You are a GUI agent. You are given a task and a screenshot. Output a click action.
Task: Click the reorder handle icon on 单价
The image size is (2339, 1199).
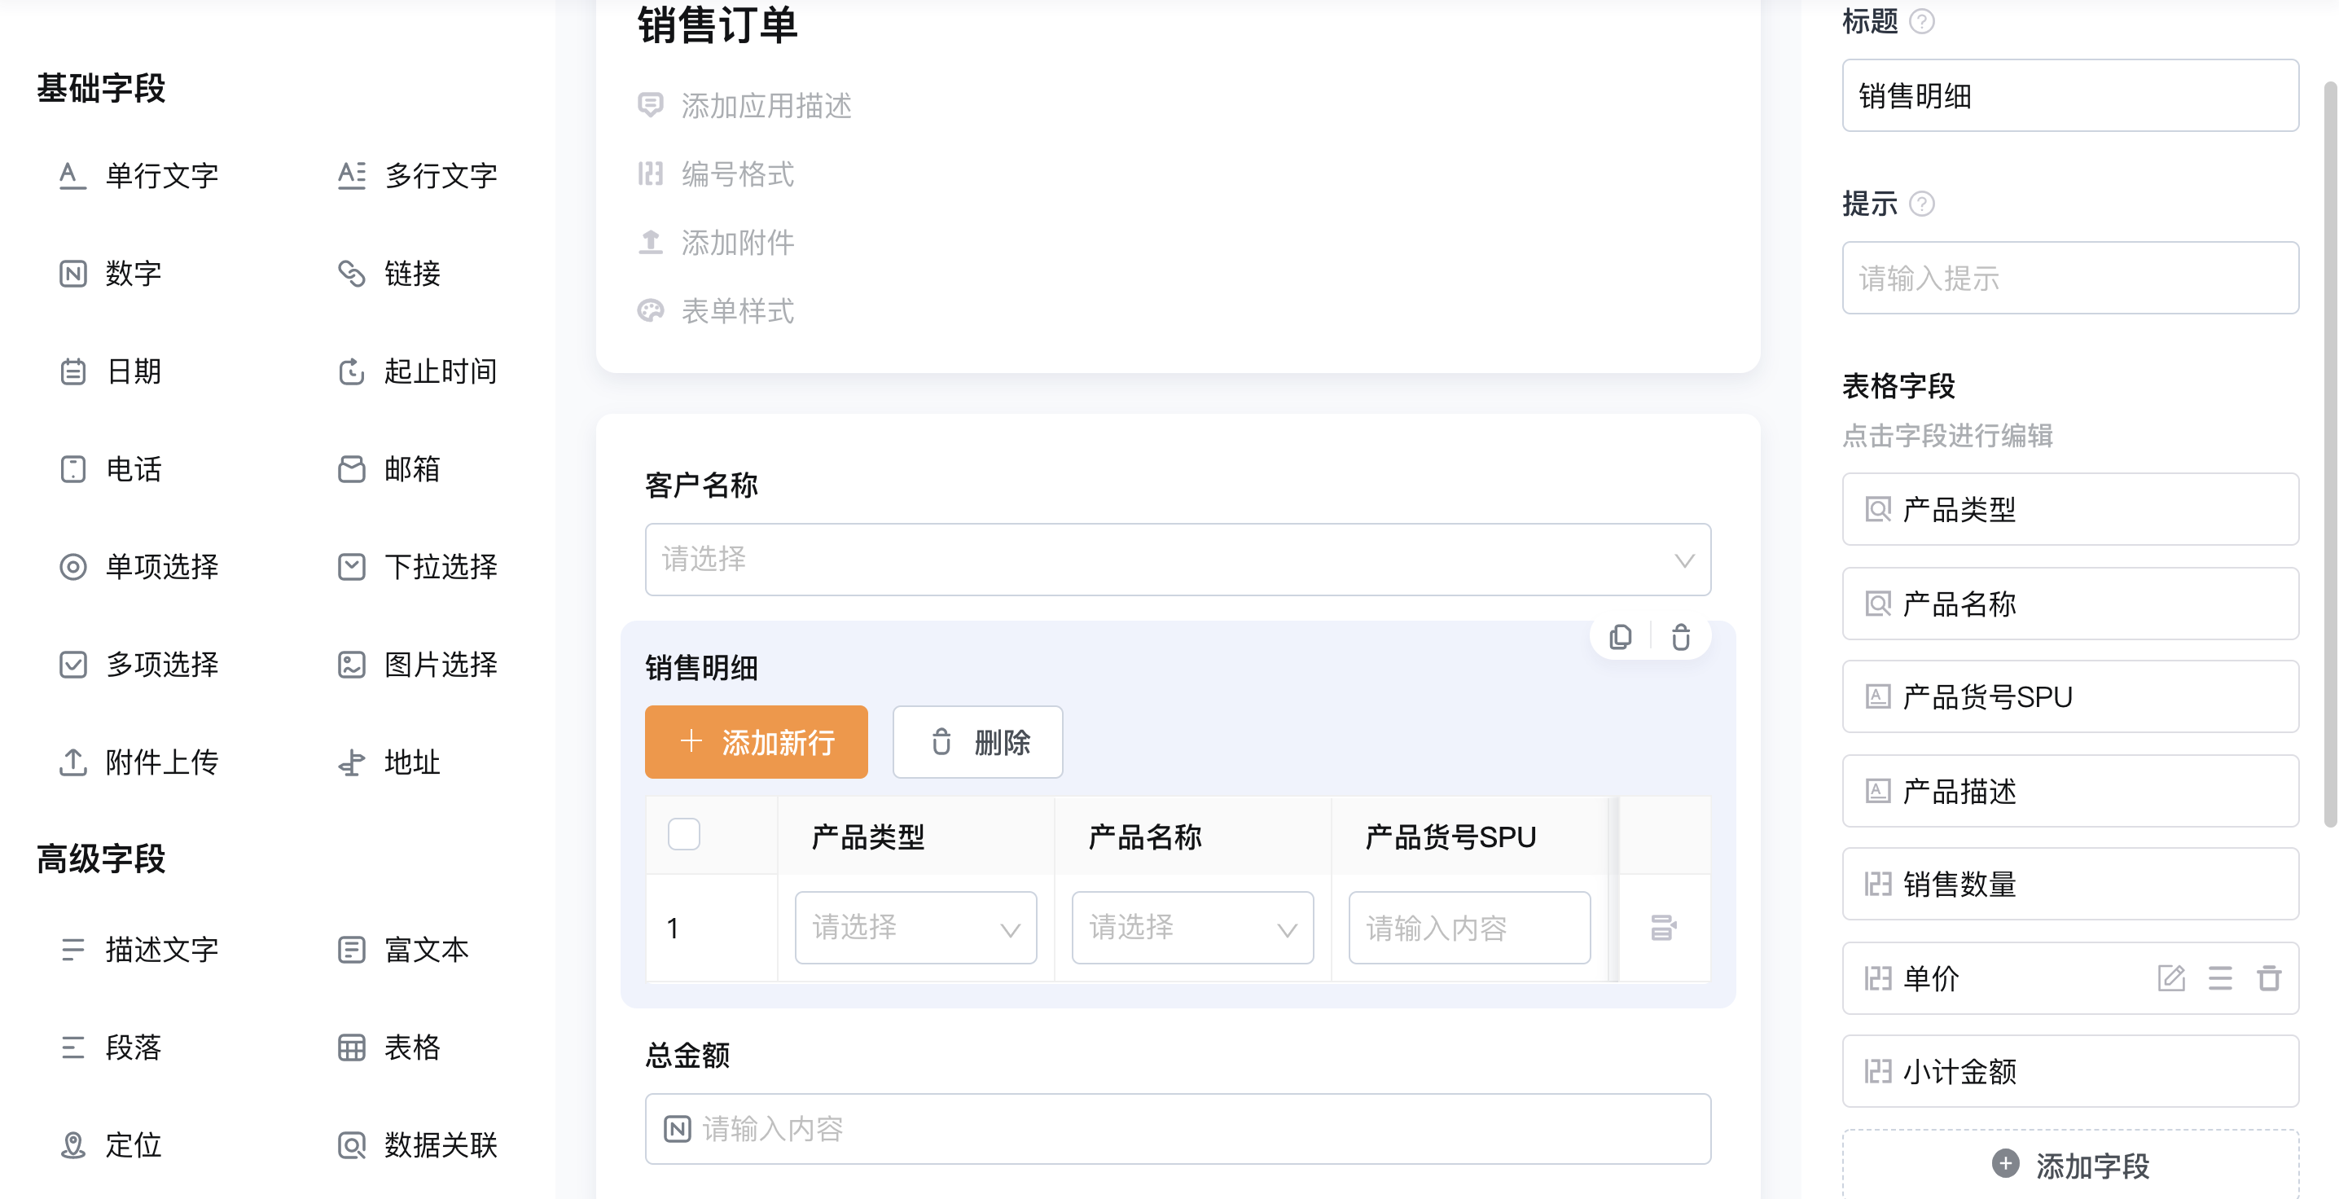pyautogui.click(x=2220, y=978)
